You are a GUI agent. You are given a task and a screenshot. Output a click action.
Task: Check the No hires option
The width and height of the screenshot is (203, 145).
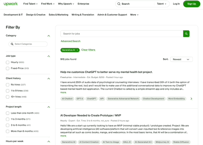(x=8, y=85)
